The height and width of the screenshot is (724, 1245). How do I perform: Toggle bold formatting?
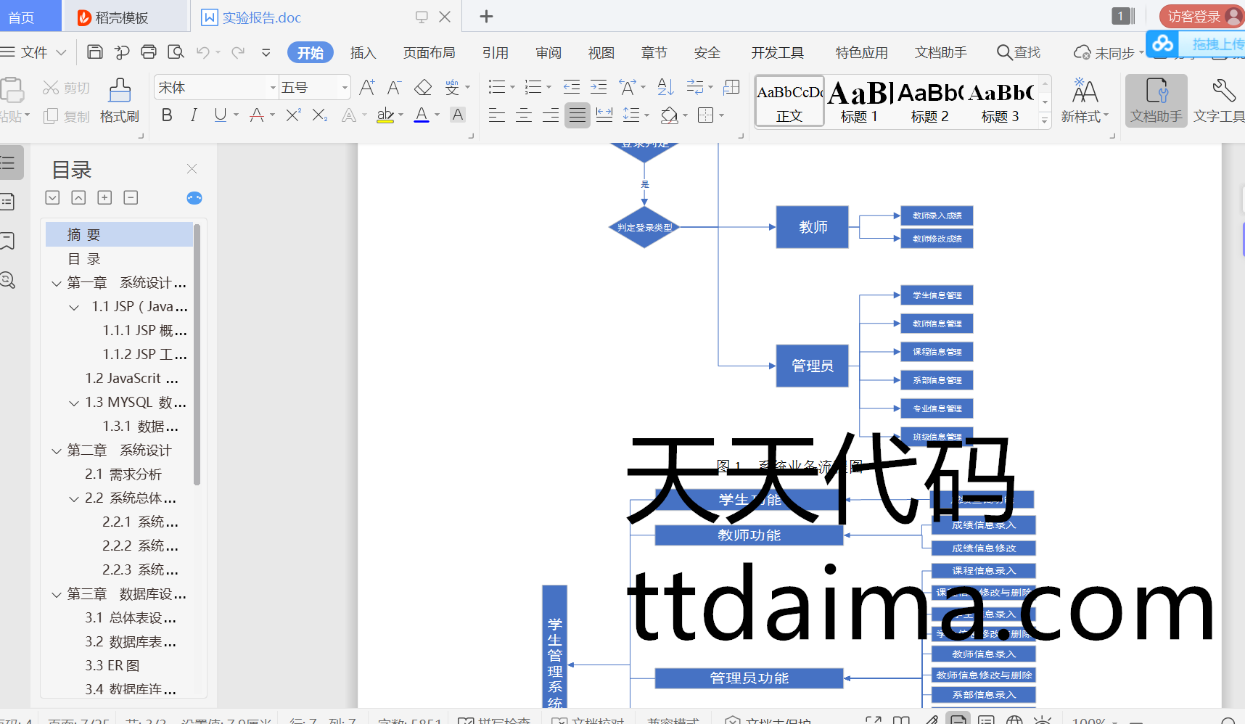(167, 115)
